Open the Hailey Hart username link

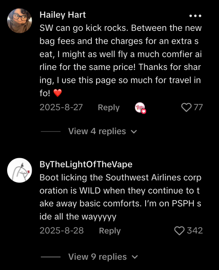63,15
